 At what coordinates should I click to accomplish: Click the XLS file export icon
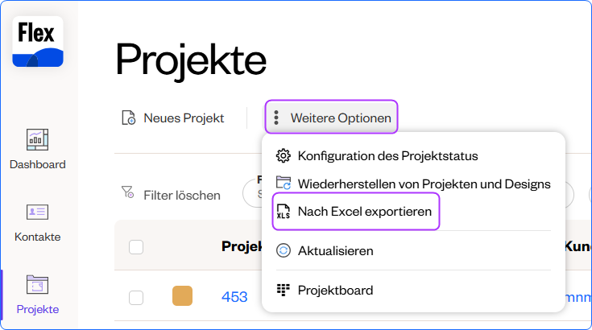pyautogui.click(x=283, y=212)
